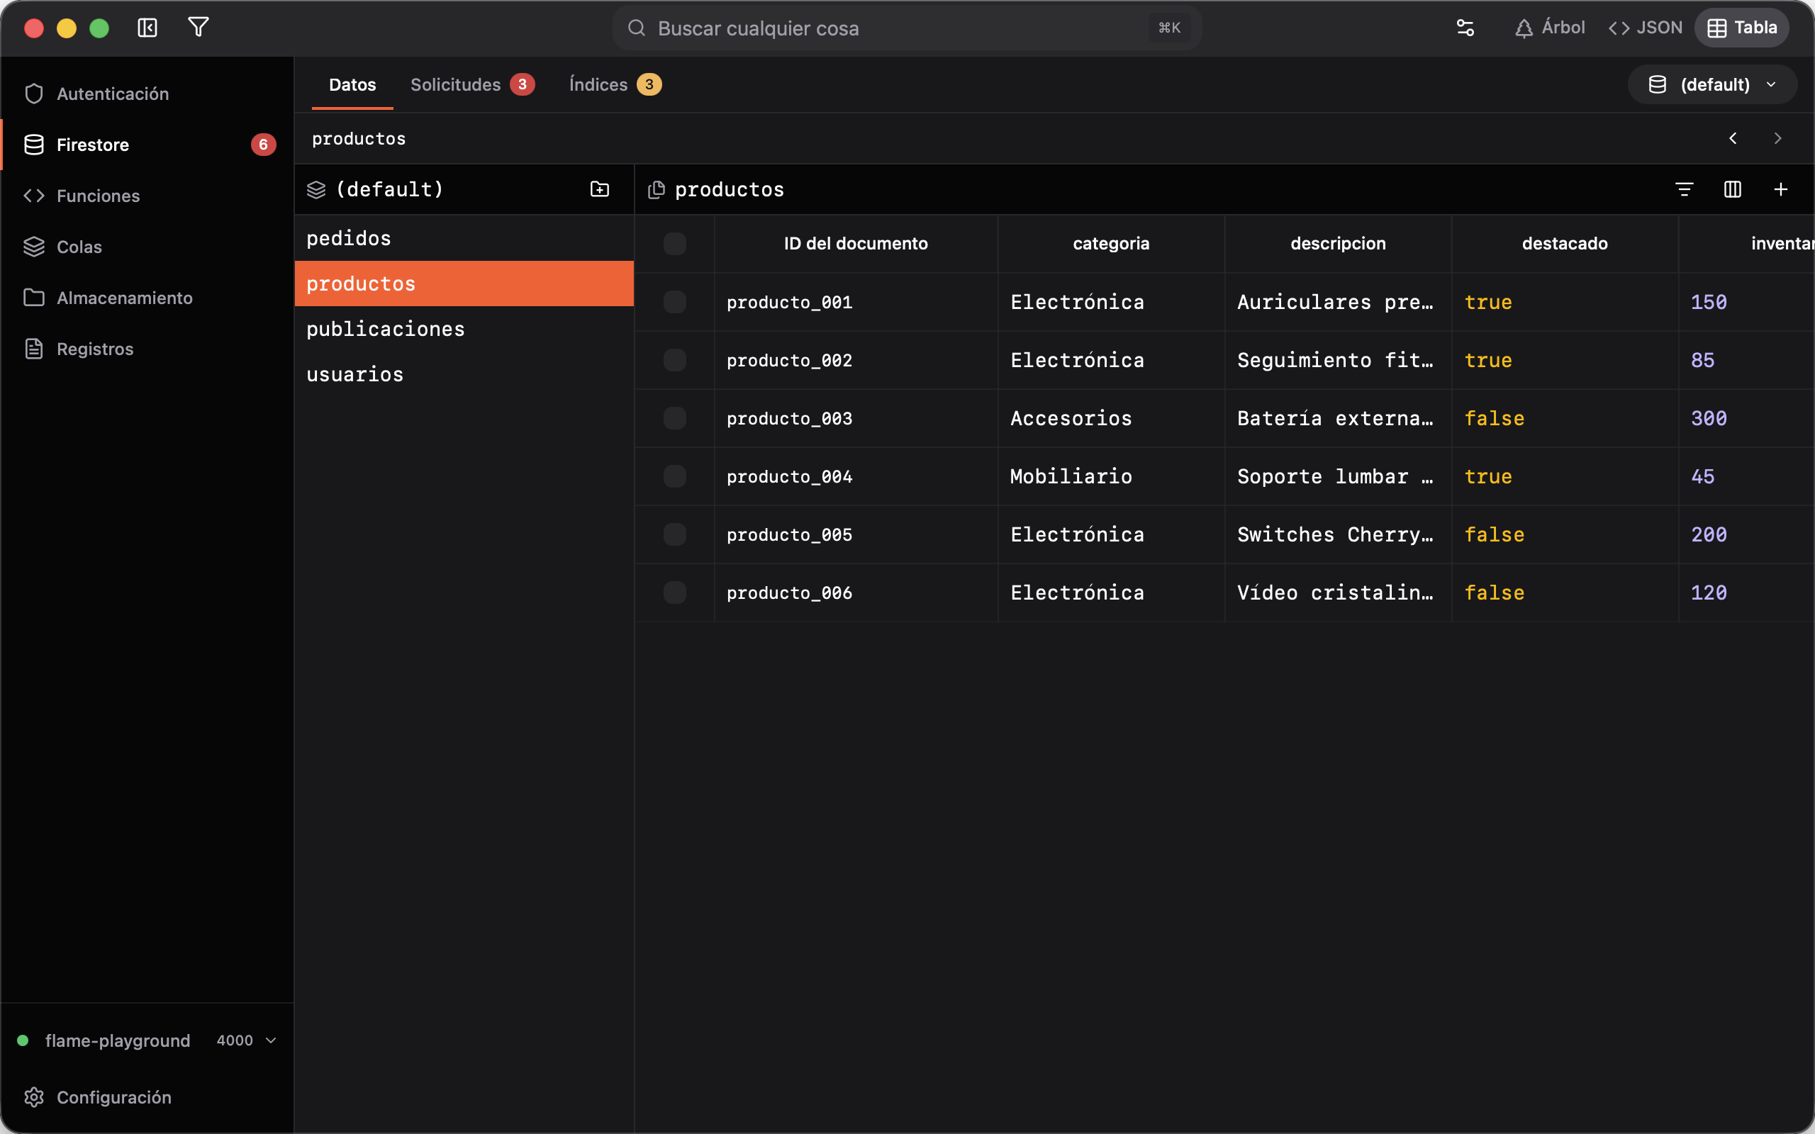Select the productos collection in list
The image size is (1815, 1134).
(x=464, y=283)
